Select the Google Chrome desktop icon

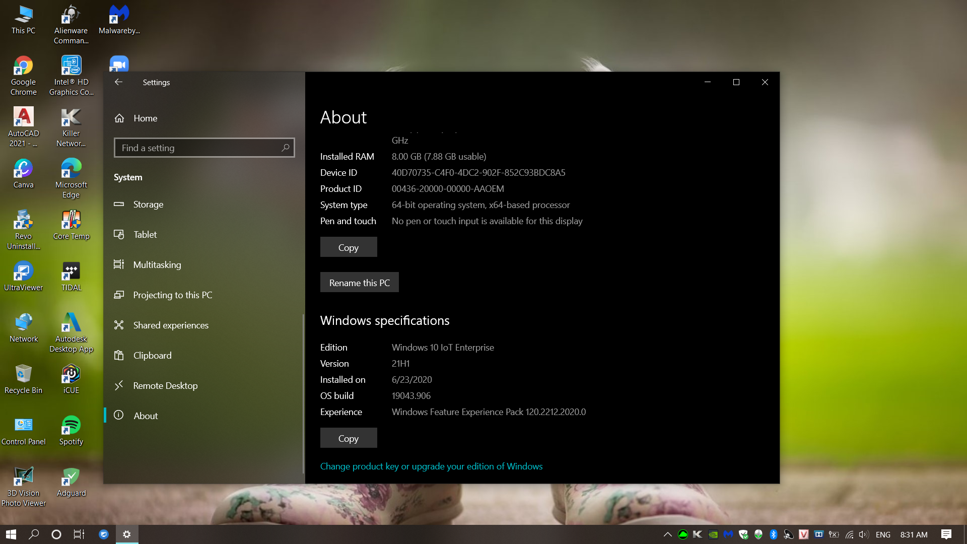tap(24, 76)
